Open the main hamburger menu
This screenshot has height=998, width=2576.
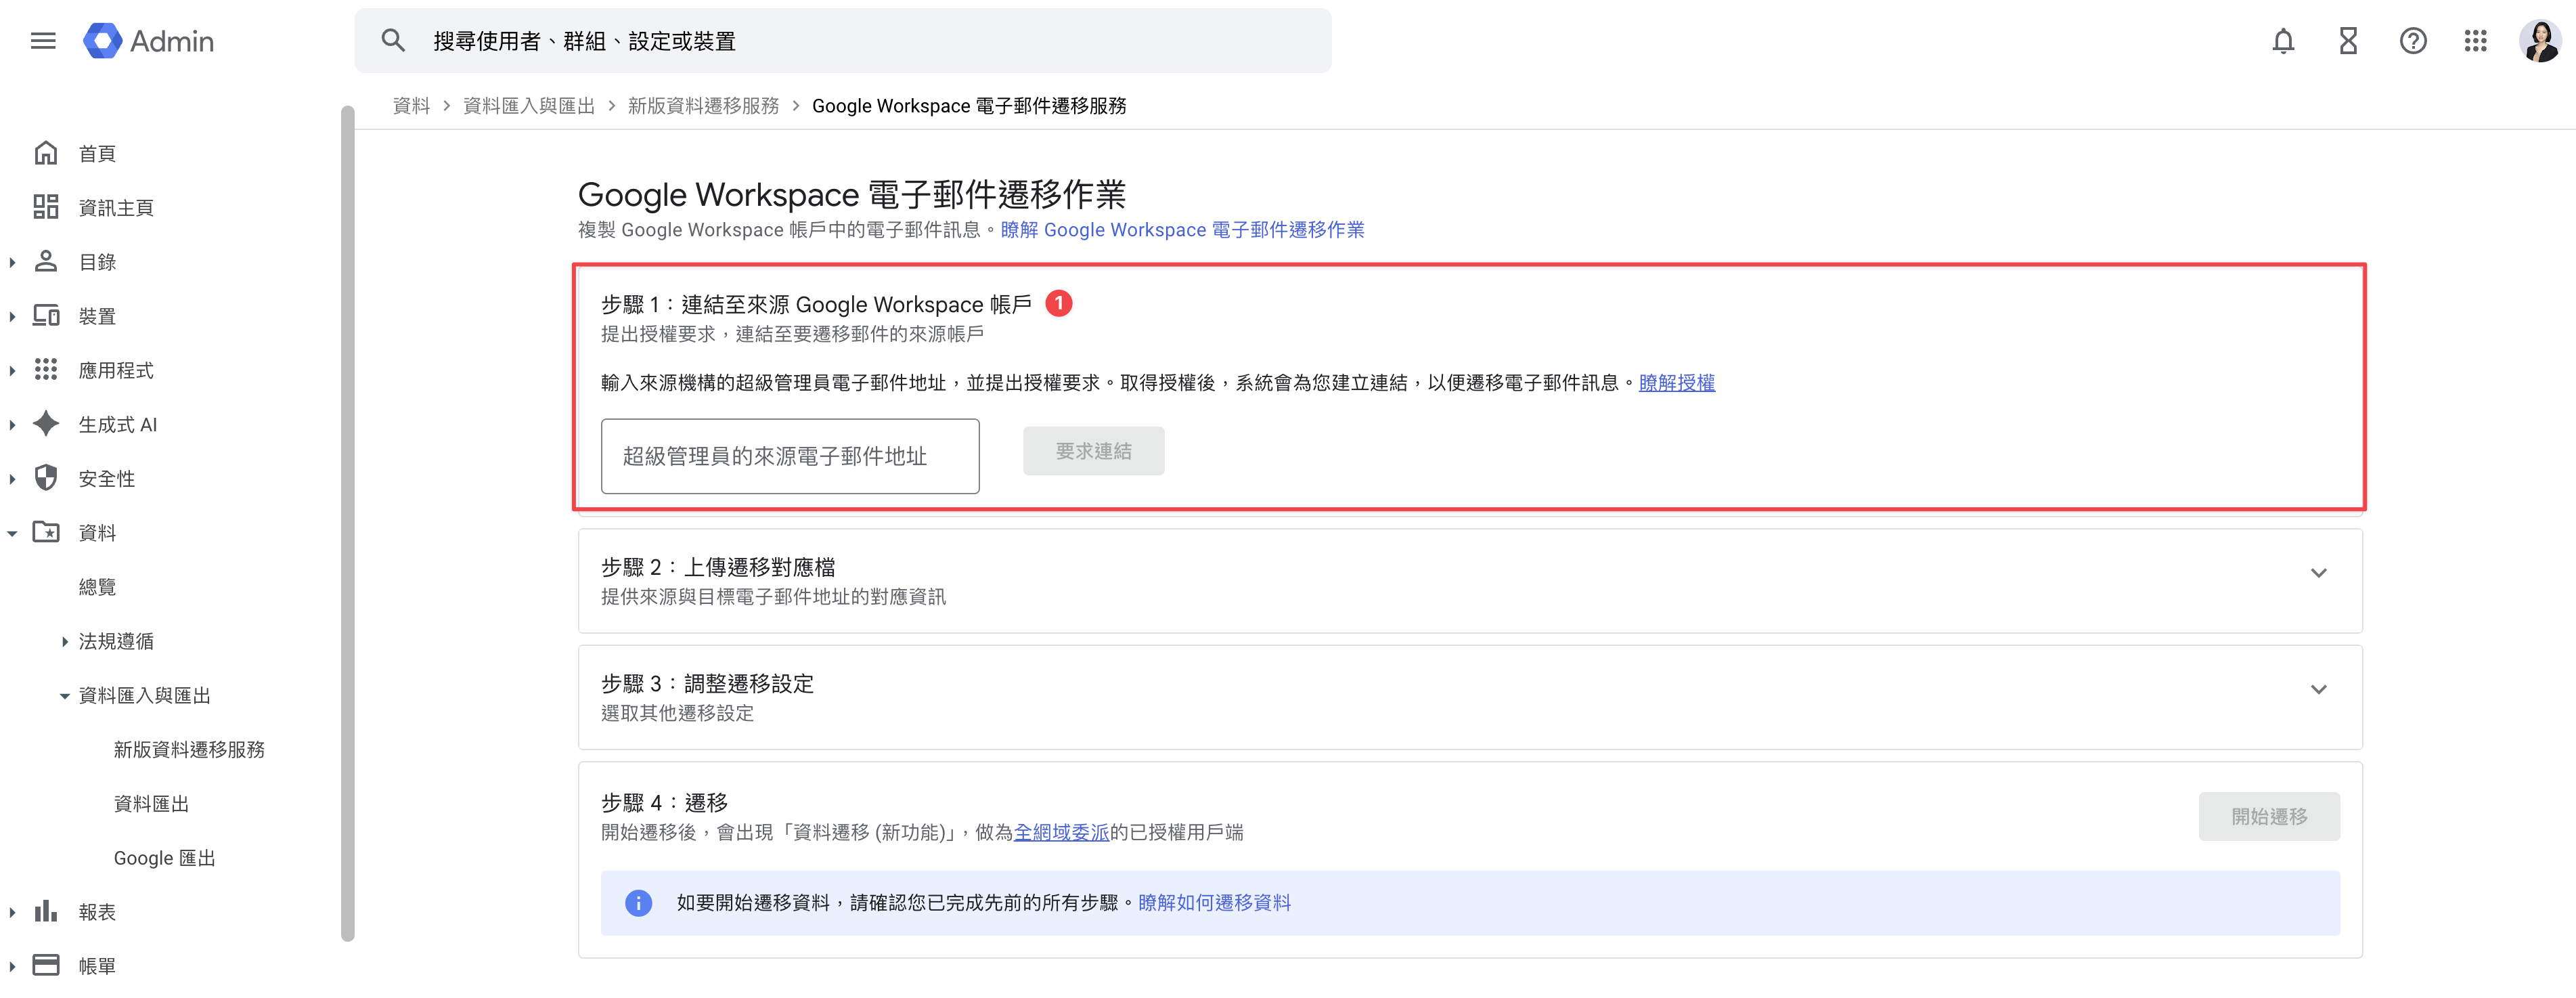[x=43, y=41]
